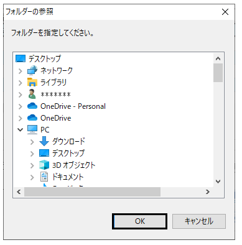Click the ドキュメント document icon
242x245 pixels.
pyautogui.click(x=44, y=177)
